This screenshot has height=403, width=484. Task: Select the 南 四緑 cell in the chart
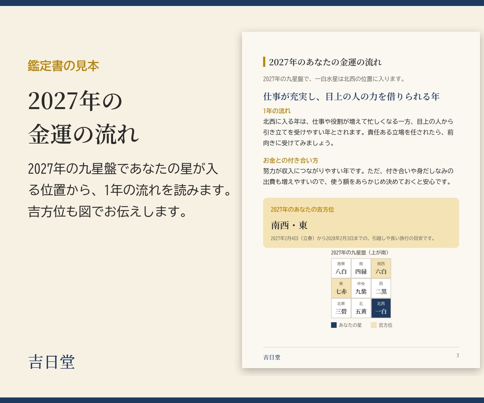click(x=361, y=268)
